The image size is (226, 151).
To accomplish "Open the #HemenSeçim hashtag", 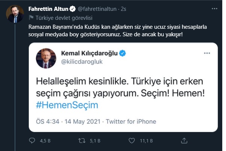I will coord(67,105).
